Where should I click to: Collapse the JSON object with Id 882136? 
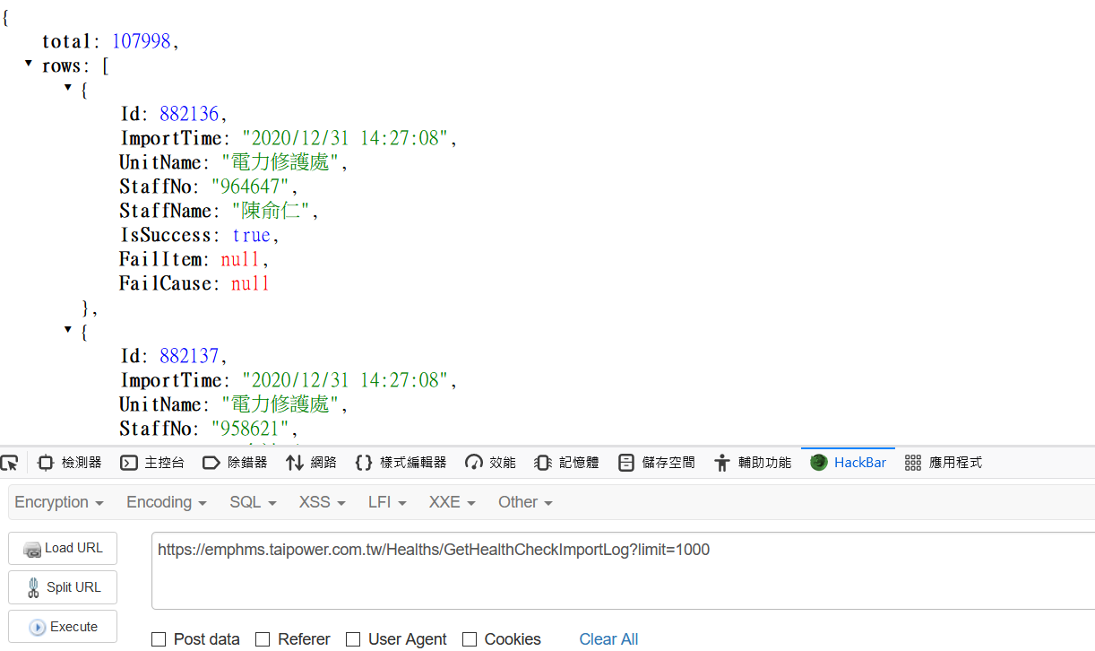click(x=68, y=87)
